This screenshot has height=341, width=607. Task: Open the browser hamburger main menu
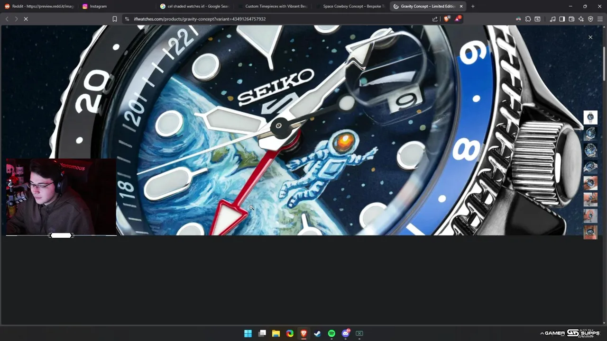click(x=600, y=19)
